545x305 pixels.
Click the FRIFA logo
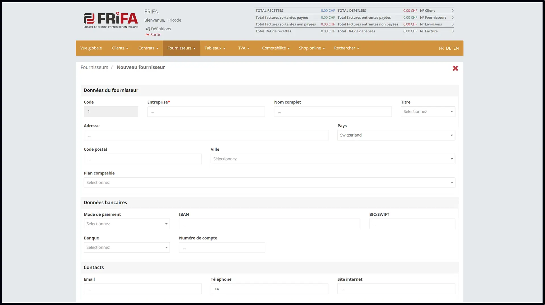click(x=111, y=20)
